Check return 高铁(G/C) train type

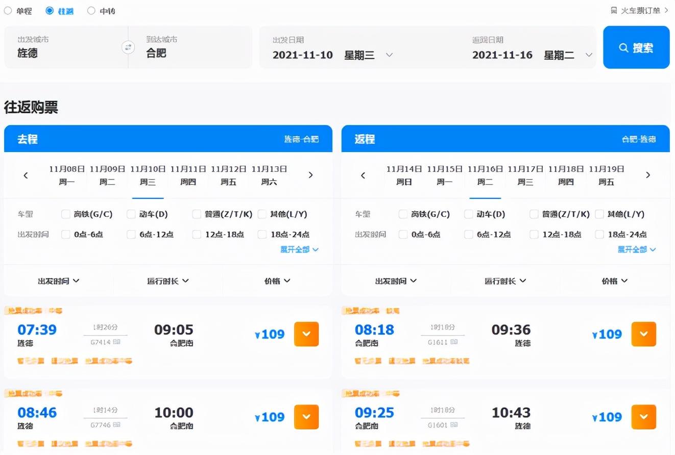click(403, 214)
